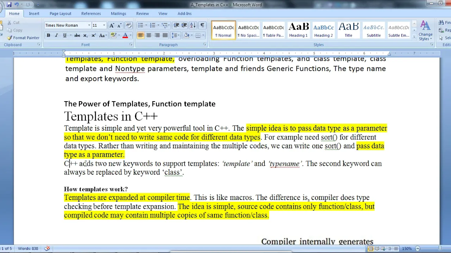Viewport: 451px width, 253px height.
Task: Open the Paragraph dialog launcher
Action: point(205,45)
